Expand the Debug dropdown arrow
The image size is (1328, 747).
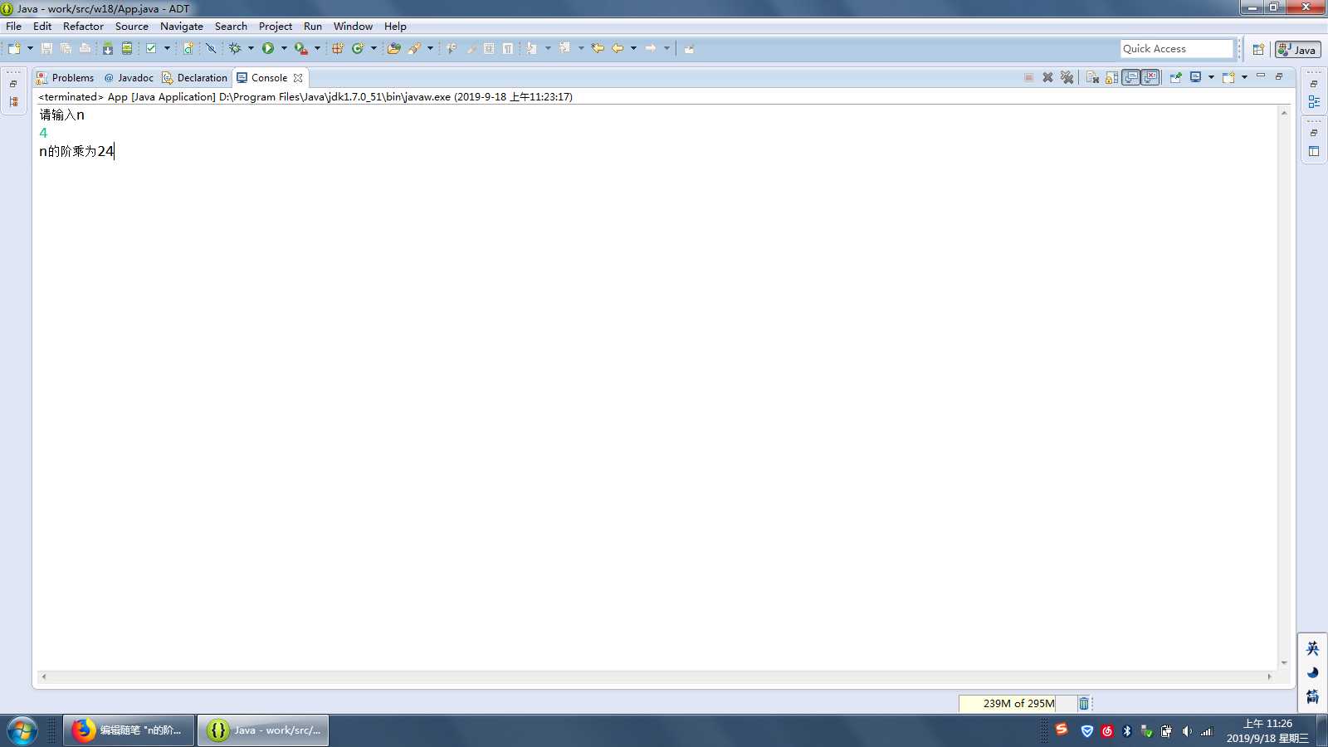coord(251,48)
